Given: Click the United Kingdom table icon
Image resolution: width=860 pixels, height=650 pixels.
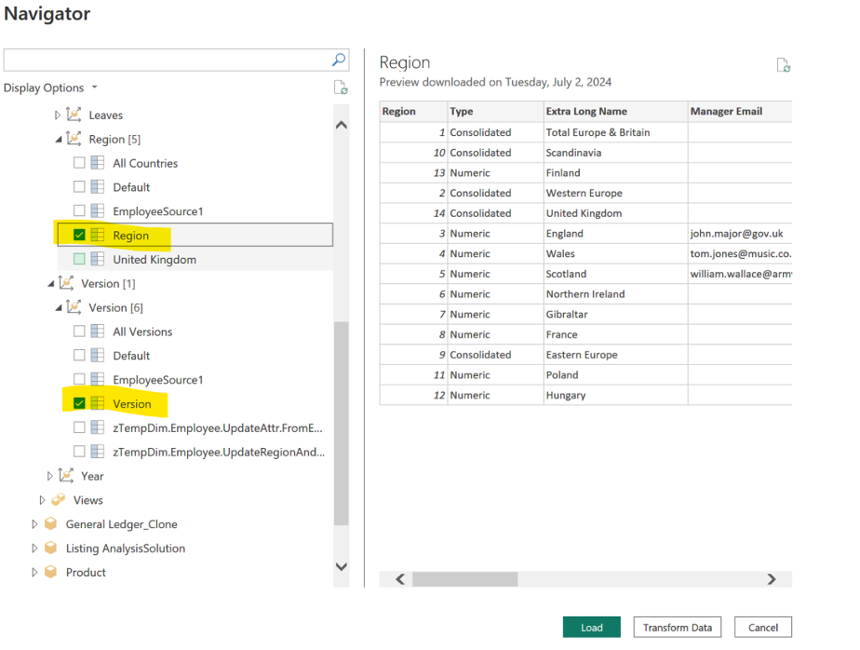Looking at the screenshot, I should pyautogui.click(x=98, y=259).
